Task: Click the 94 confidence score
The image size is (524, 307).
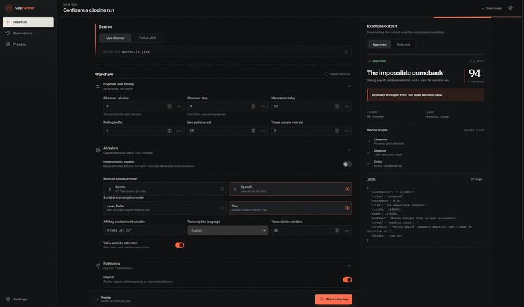Action: (475, 73)
